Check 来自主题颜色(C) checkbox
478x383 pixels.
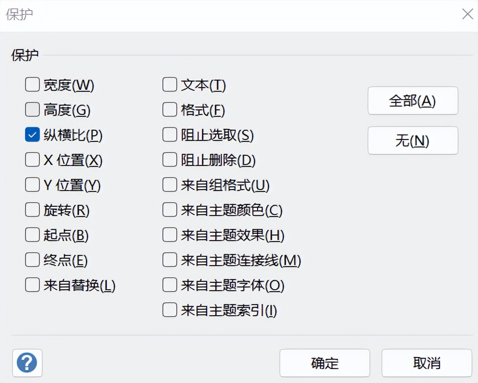pos(170,210)
